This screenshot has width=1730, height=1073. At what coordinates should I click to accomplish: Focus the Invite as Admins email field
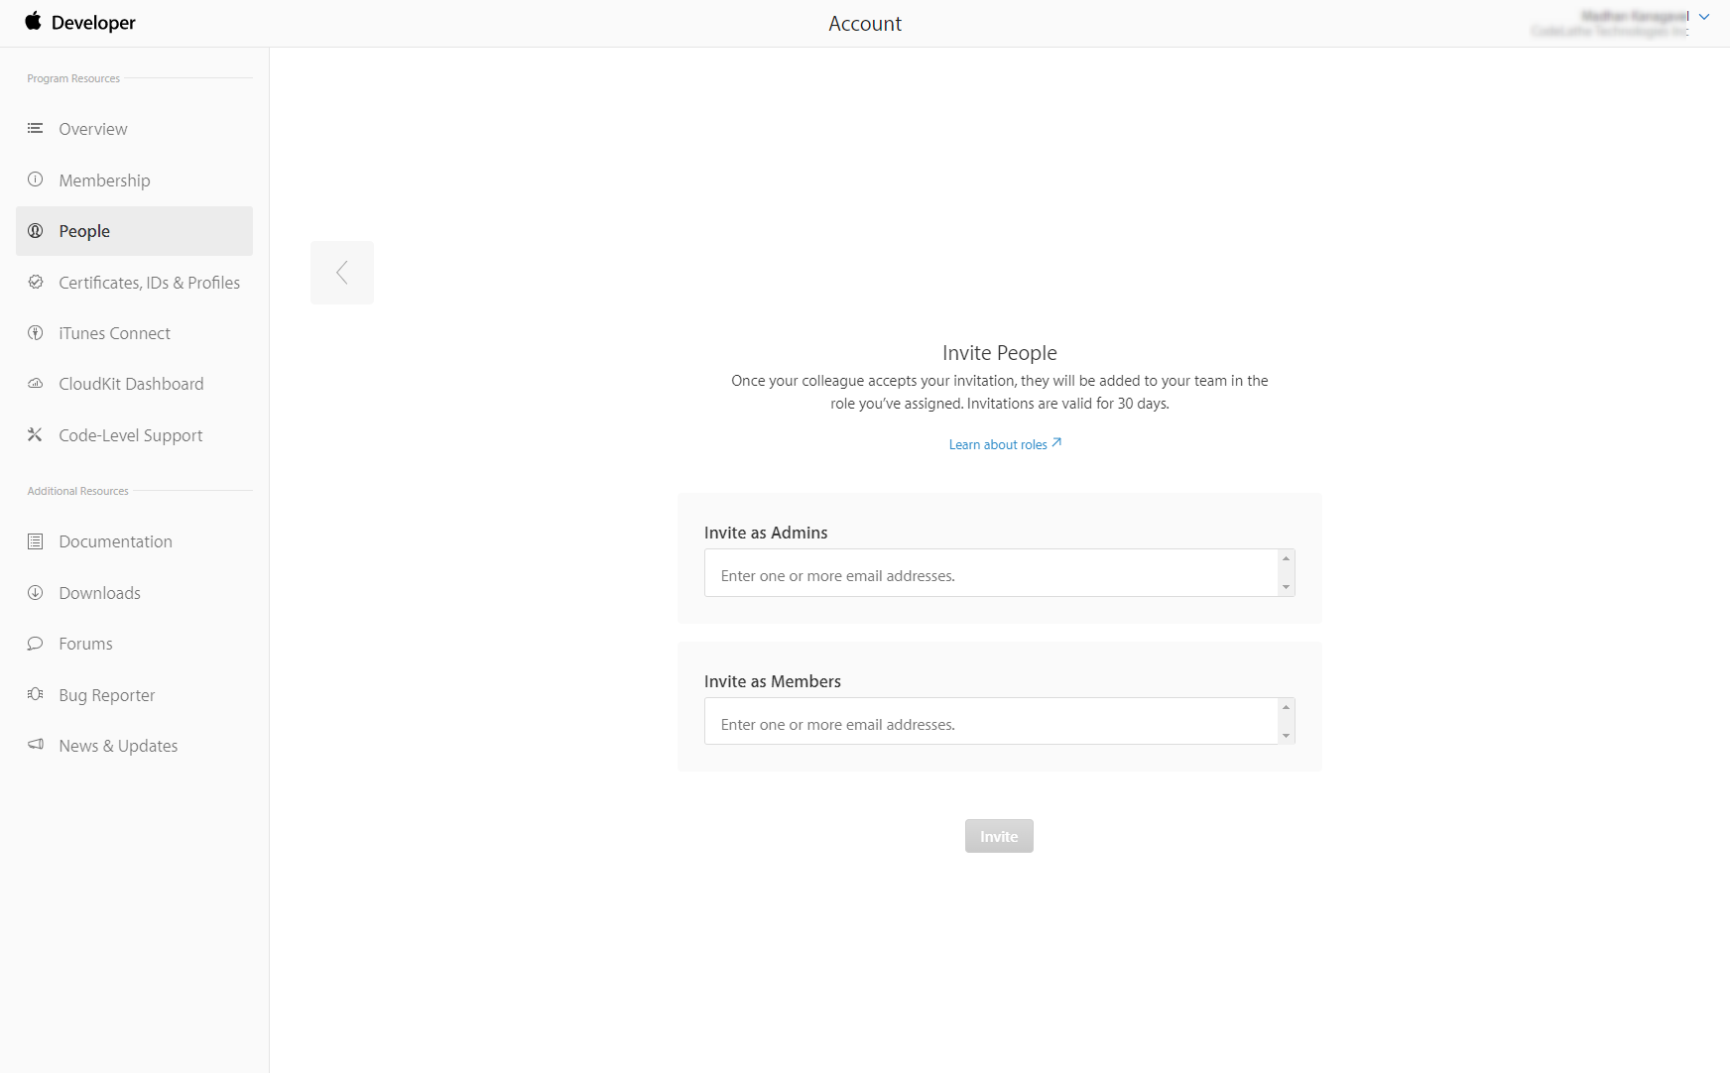990,575
